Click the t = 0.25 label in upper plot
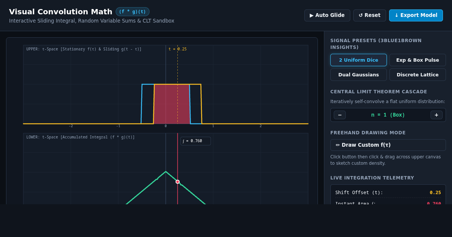Viewport: 452px width, 237px height. click(177, 49)
